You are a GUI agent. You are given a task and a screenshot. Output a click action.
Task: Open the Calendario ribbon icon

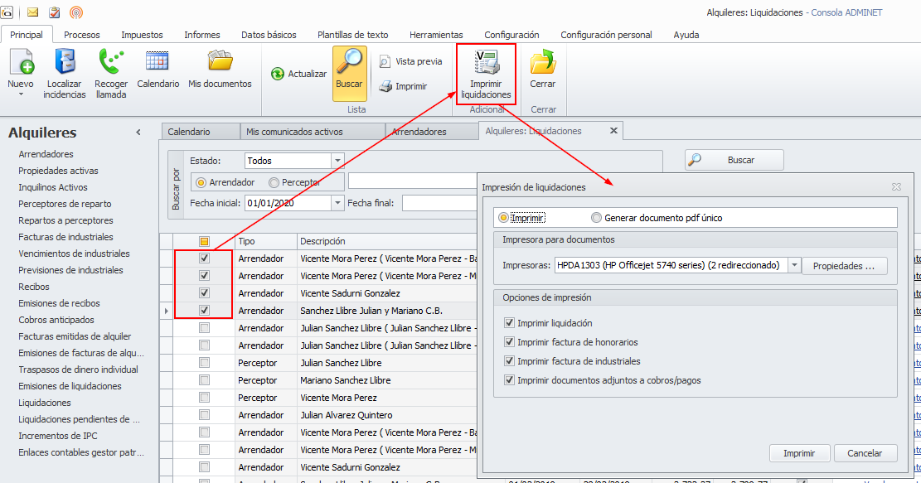[158, 64]
